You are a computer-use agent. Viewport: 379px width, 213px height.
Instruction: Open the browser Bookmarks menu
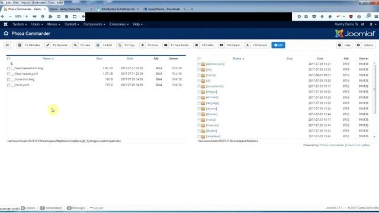coord(38,2)
